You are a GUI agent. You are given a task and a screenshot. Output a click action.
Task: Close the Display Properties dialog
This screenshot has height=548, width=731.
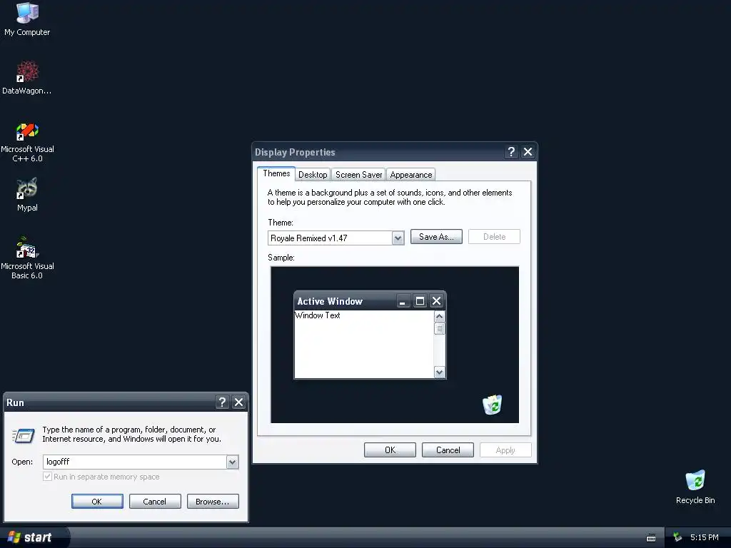tap(528, 152)
